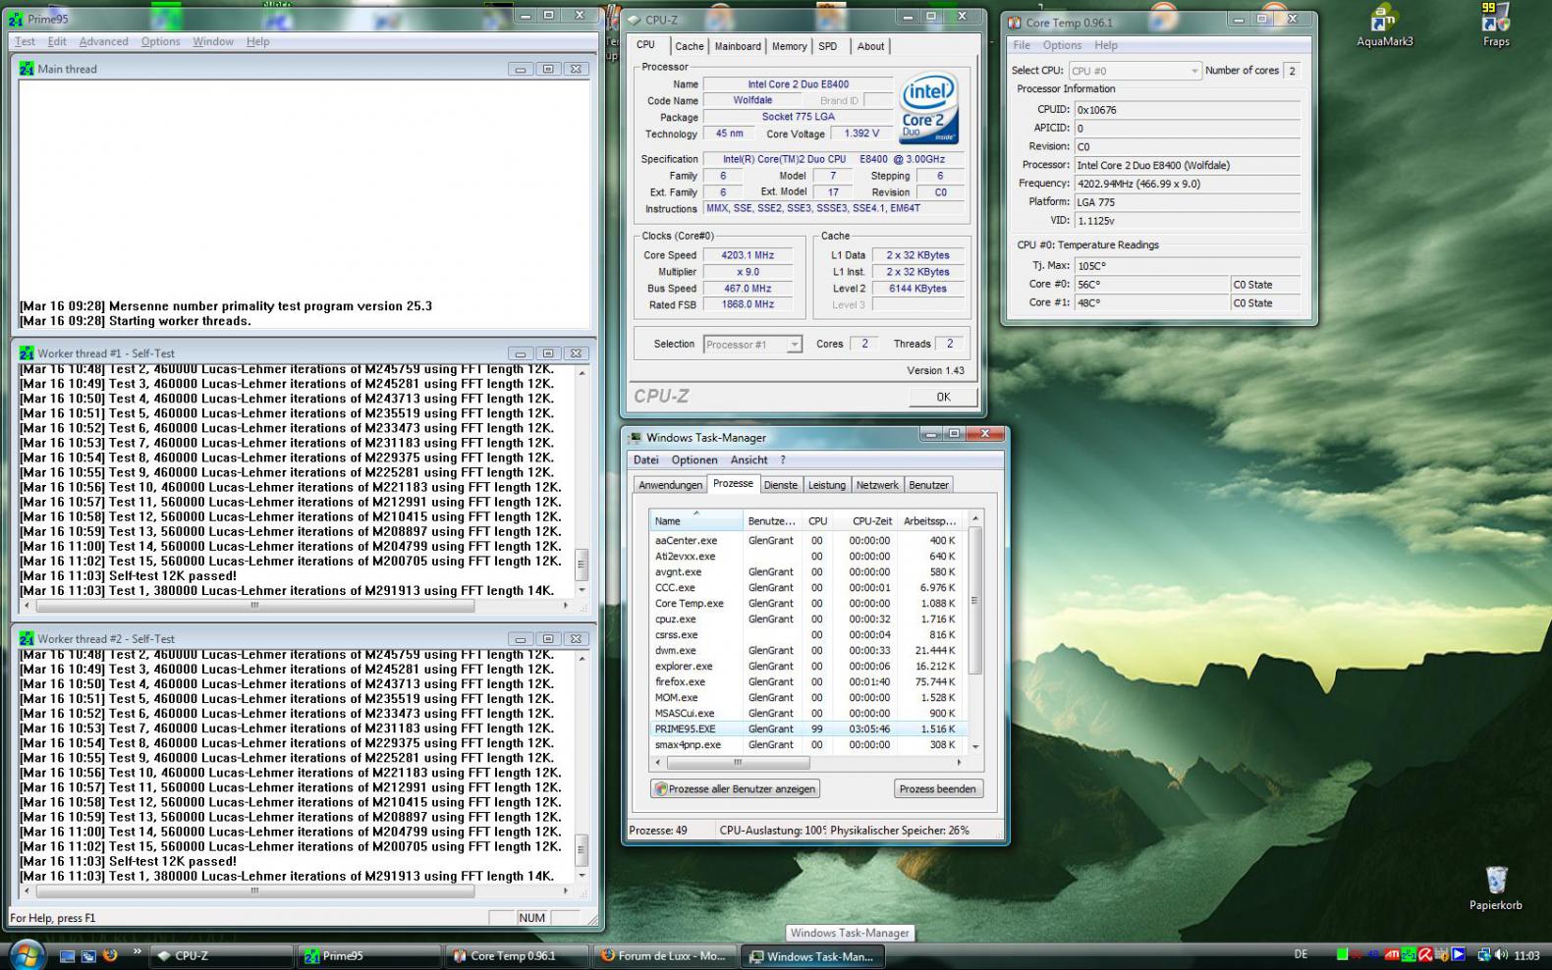
Task: Click Prozesse aller Benutzer anzeigen button
Action: click(x=735, y=788)
